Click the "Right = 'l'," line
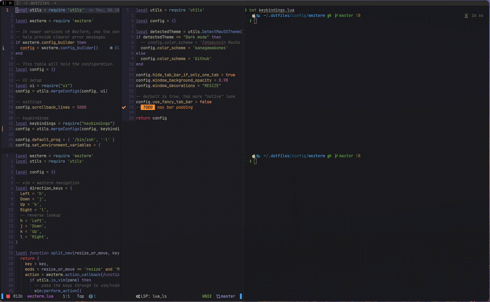This screenshot has width=490, height=302. pyautogui.click(x=34, y=210)
